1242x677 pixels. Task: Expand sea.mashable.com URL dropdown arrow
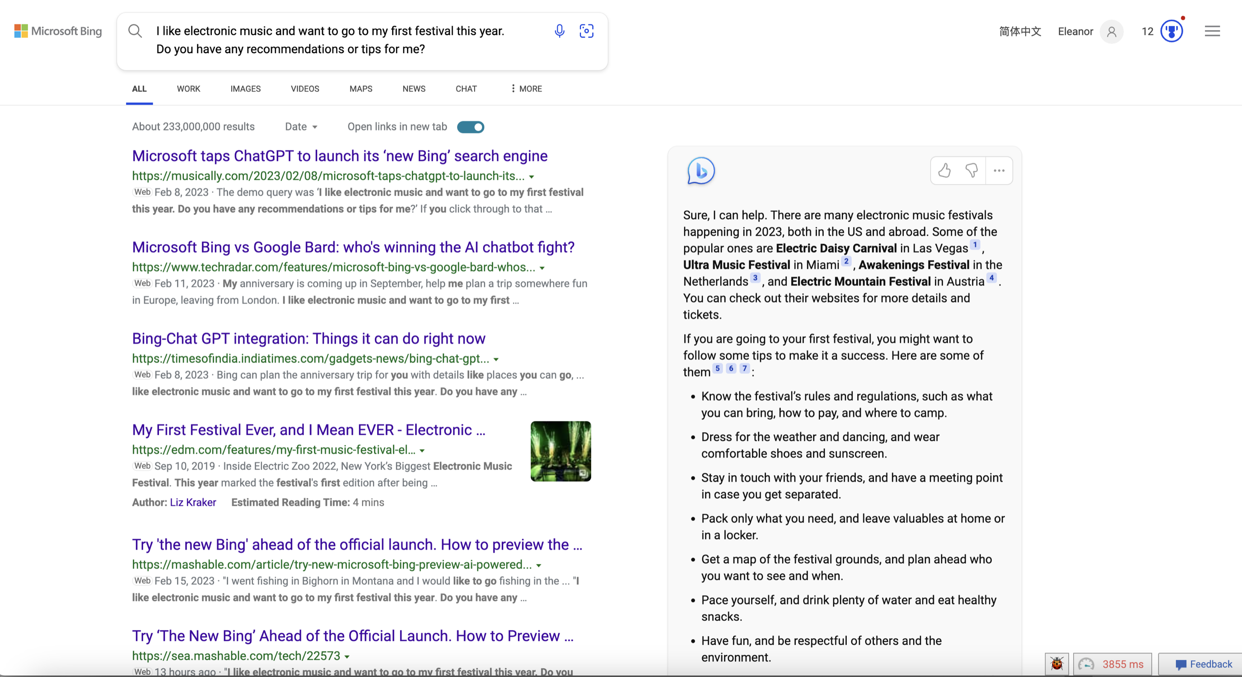pyautogui.click(x=347, y=657)
